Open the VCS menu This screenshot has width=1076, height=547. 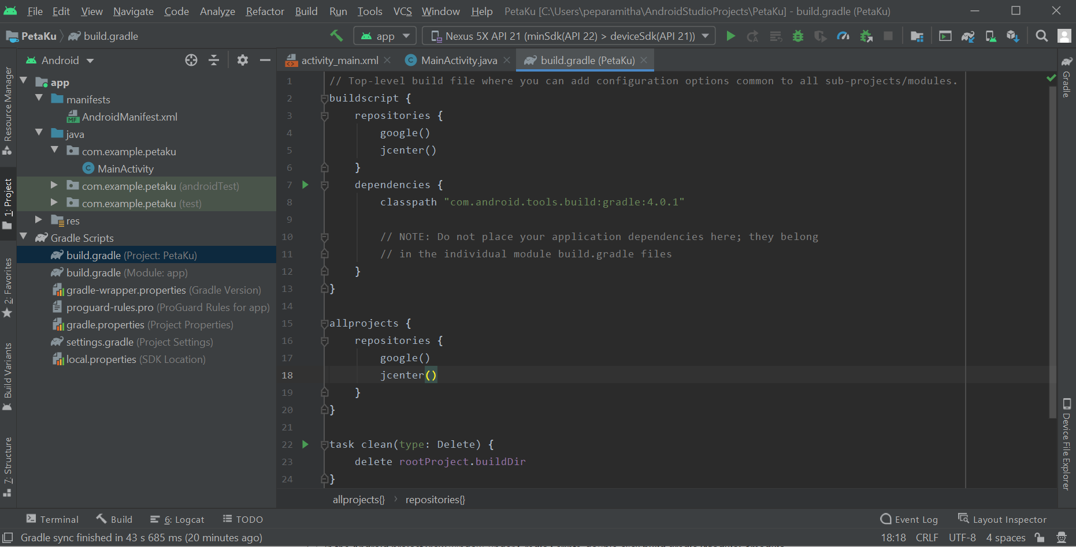[x=402, y=11]
